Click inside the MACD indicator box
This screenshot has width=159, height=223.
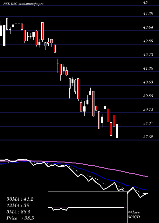pos(87,207)
